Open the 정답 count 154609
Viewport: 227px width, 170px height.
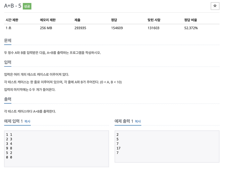click(117, 28)
